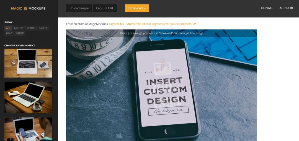Viewport: 299px width, 141px height.
Task: Choose the angled laptop with coffee cup thumbnail
Action: point(28,97)
